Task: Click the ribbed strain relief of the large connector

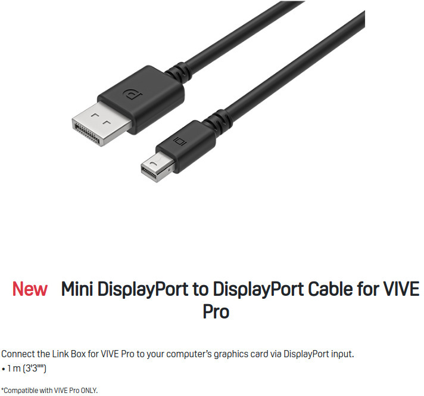Action: [x=179, y=71]
